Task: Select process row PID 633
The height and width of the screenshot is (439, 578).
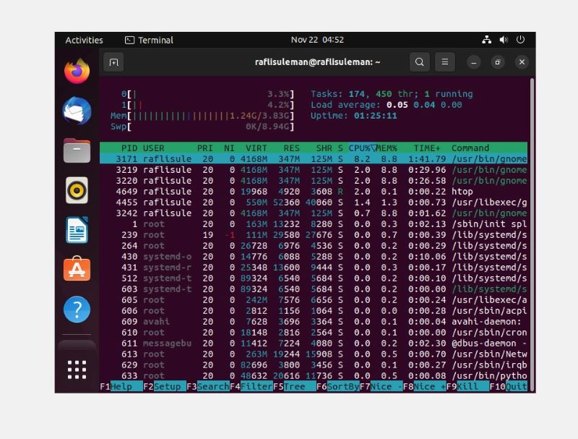Action: pos(314,376)
